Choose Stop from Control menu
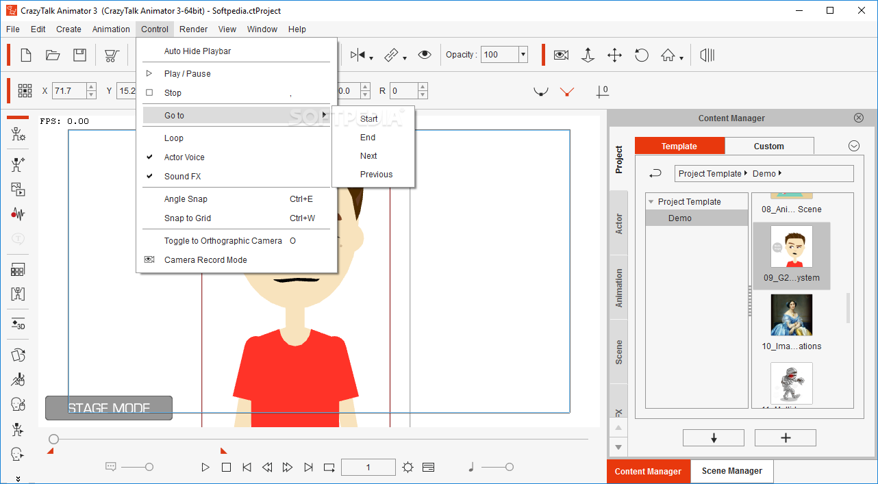878x484 pixels. tap(236, 93)
